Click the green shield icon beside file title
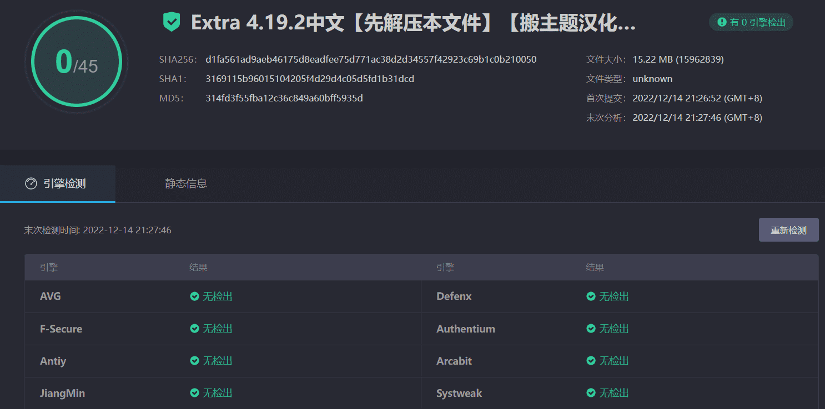The width and height of the screenshot is (825, 409). click(x=172, y=22)
